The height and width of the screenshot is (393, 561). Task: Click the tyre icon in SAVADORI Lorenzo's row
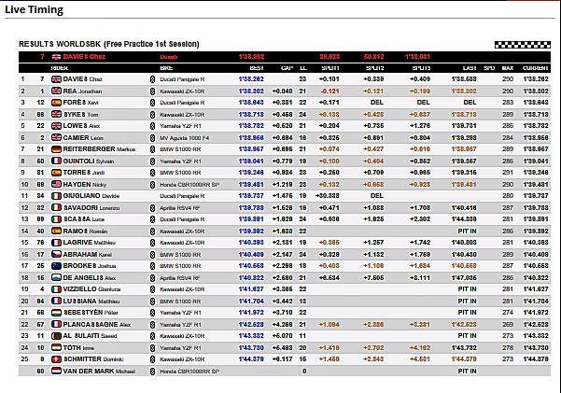pyautogui.click(x=152, y=208)
